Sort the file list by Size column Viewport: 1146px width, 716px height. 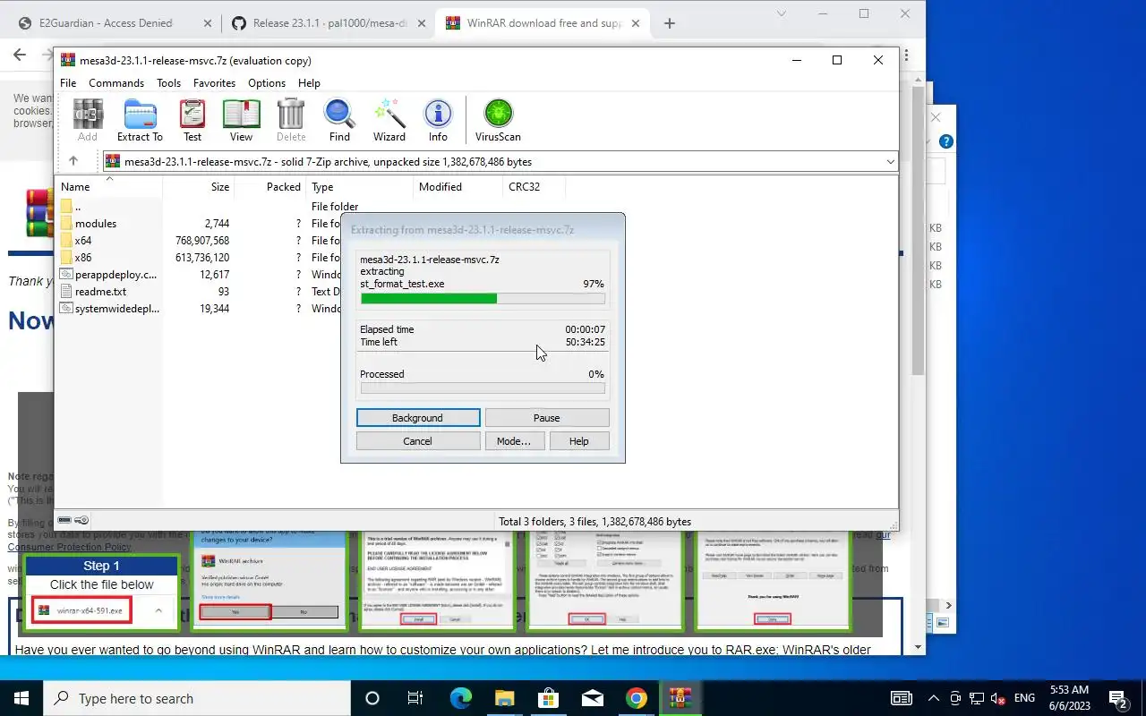click(199, 187)
